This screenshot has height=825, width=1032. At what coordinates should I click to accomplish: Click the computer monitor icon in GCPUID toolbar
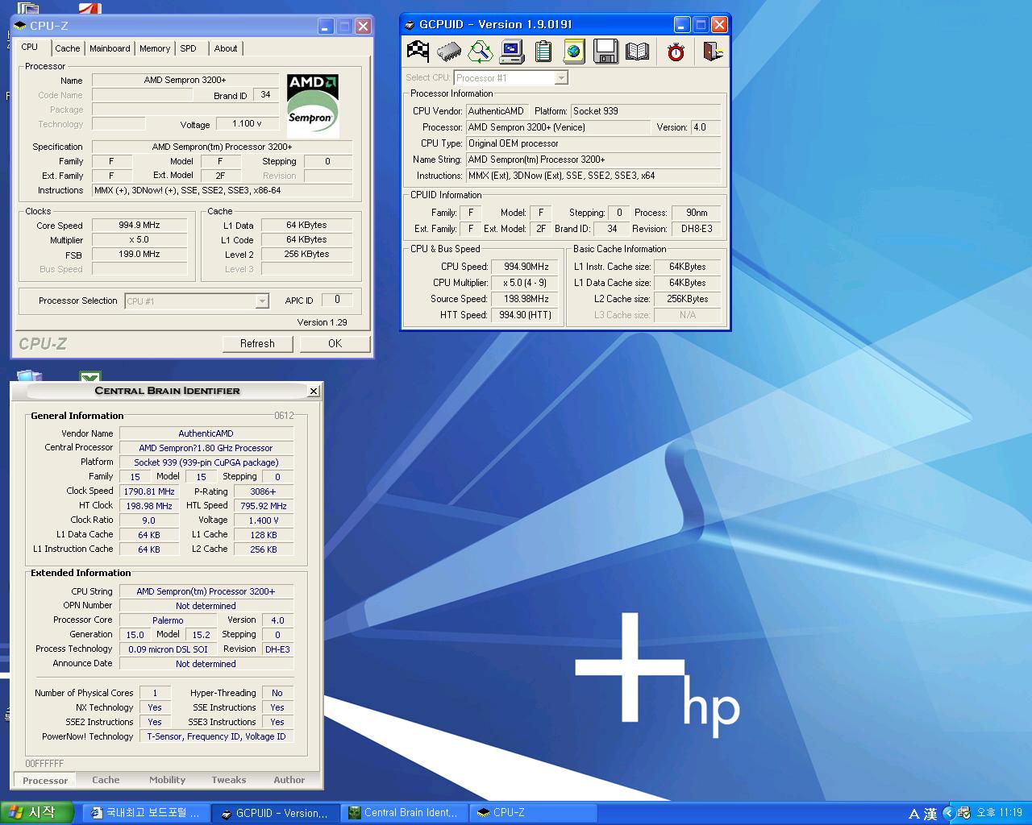[512, 52]
